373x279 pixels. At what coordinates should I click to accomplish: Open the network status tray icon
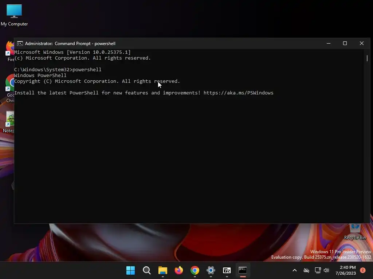[318, 270]
